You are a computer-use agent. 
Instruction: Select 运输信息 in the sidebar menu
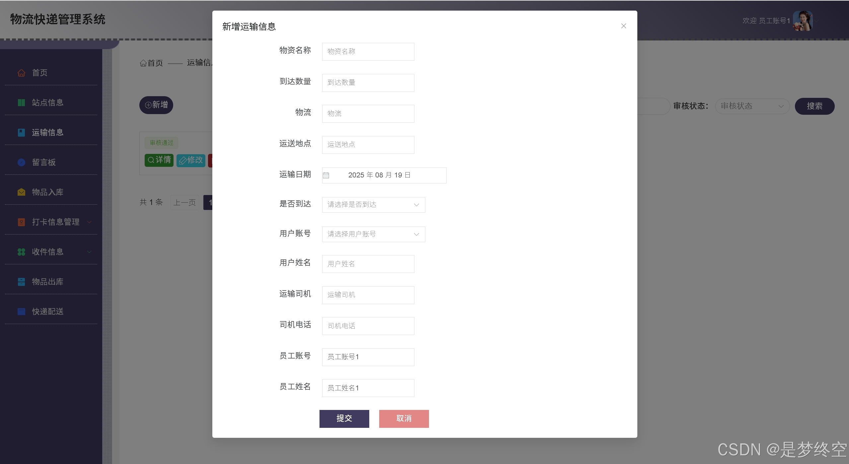(x=47, y=132)
